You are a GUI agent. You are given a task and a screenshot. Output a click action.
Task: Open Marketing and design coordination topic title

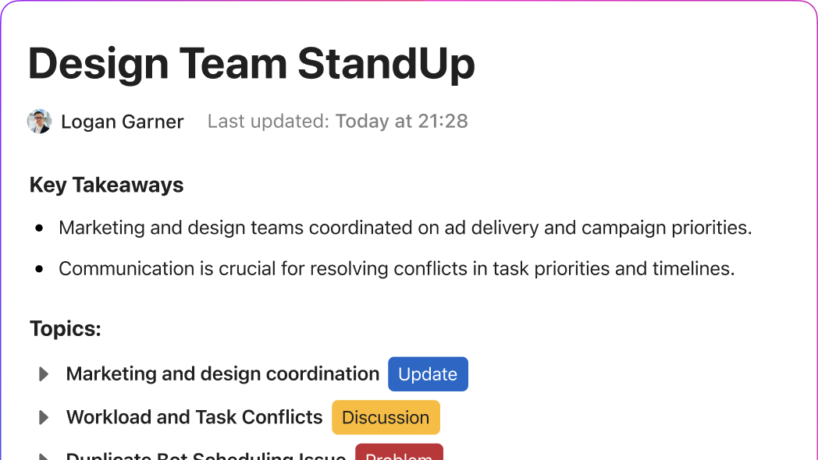point(222,374)
